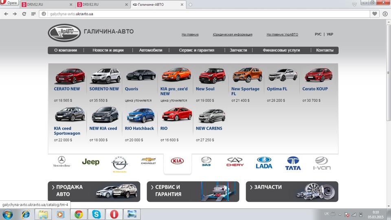Go forward with the browser forward arrow

click(x=15, y=14)
